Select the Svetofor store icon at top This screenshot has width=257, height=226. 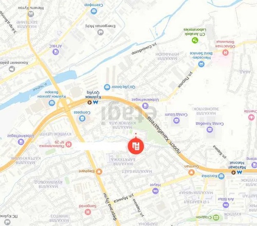pyautogui.click(x=94, y=11)
